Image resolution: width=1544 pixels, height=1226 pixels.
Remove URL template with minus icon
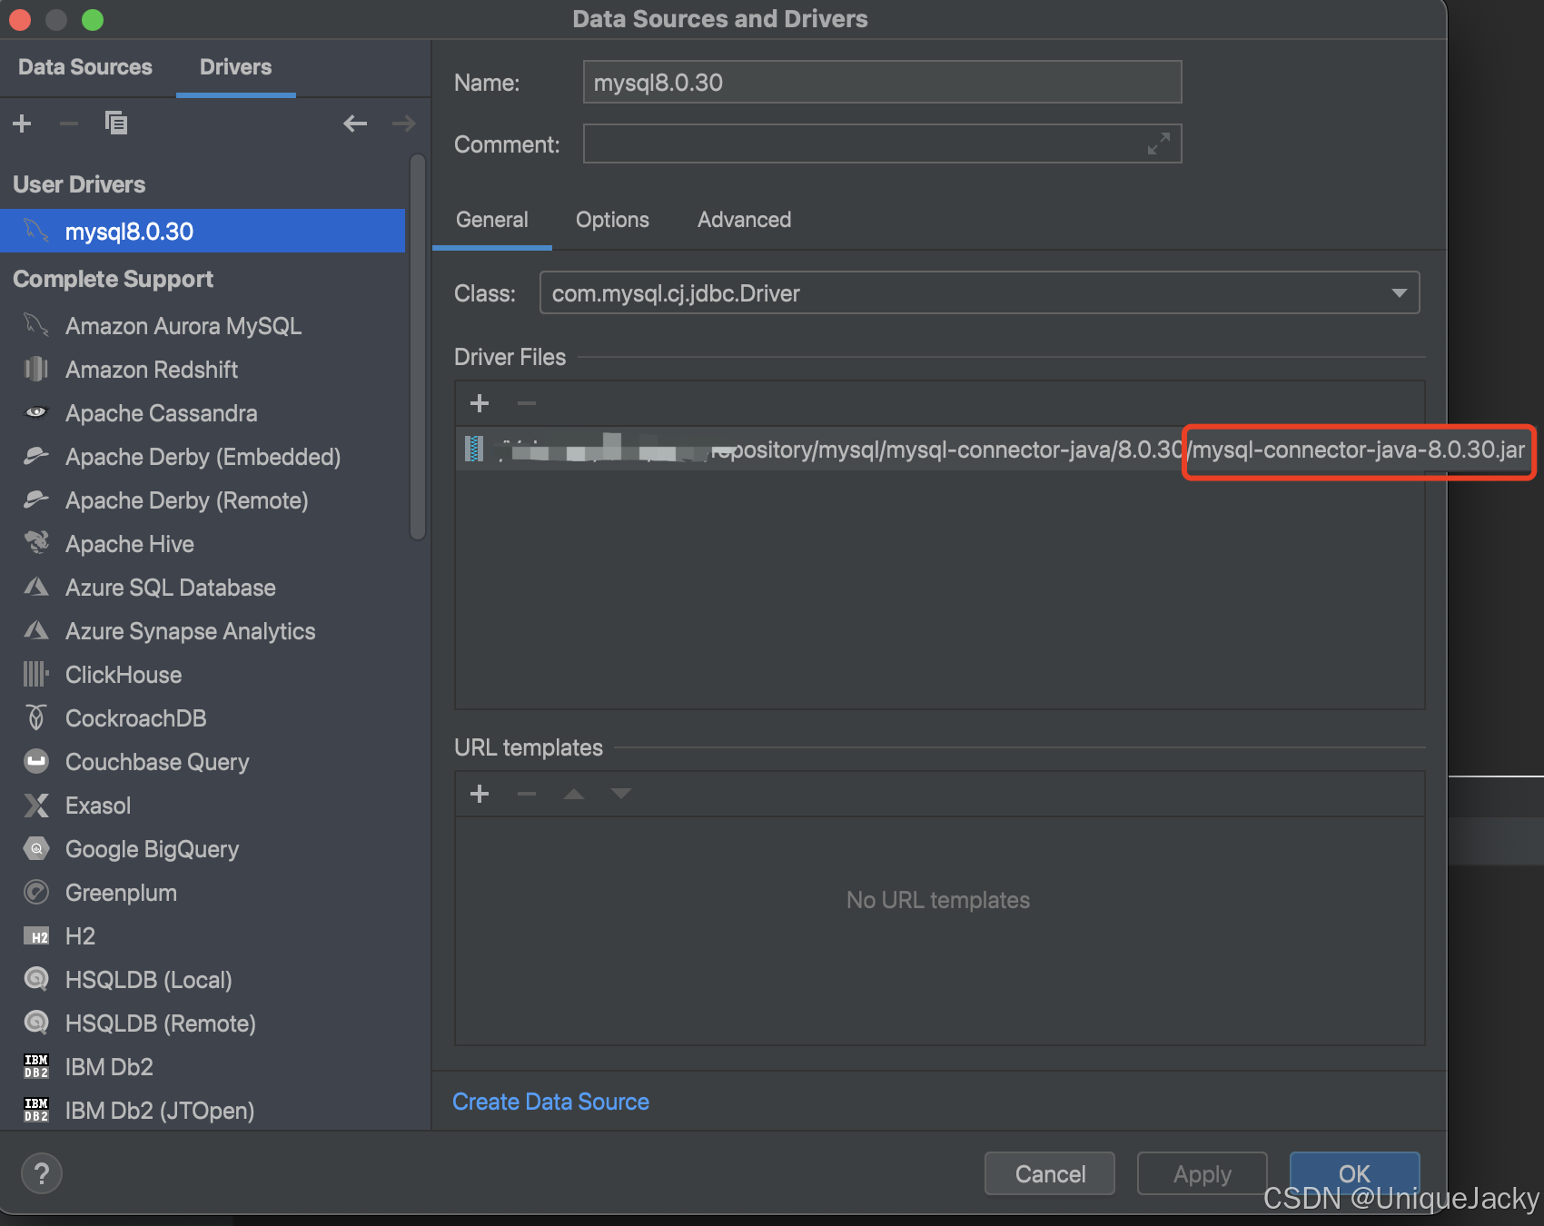pyautogui.click(x=527, y=794)
